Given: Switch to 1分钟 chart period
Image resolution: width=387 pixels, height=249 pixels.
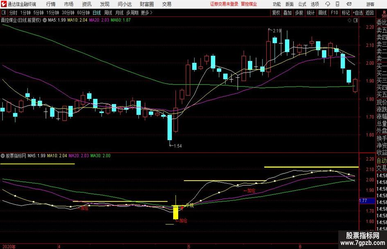Looking at the screenshot, I should 25,13.
